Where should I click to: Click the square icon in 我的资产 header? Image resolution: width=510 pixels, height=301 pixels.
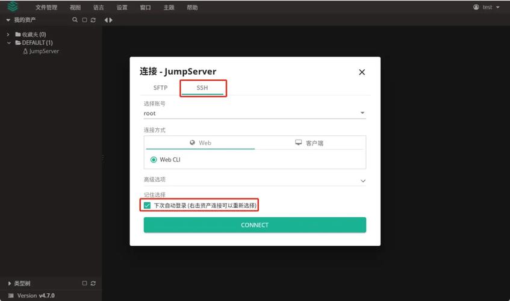click(84, 20)
